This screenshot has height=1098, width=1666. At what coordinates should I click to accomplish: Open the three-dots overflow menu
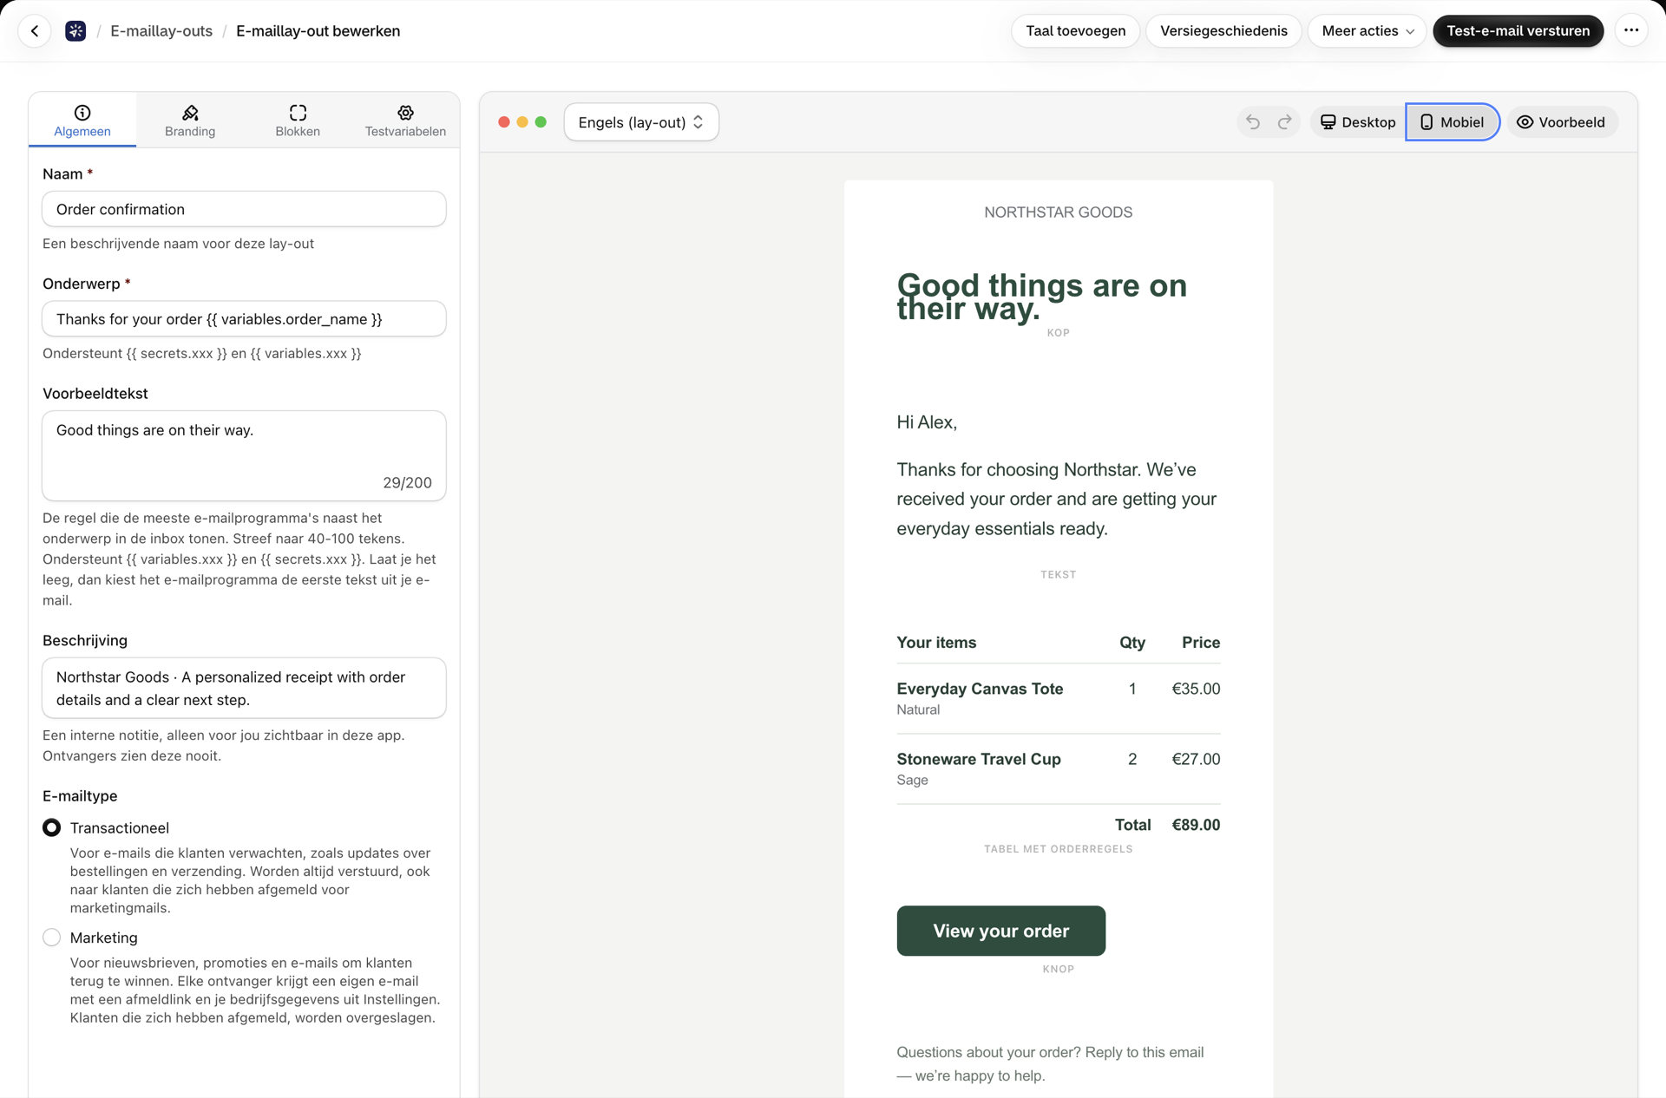[1631, 31]
